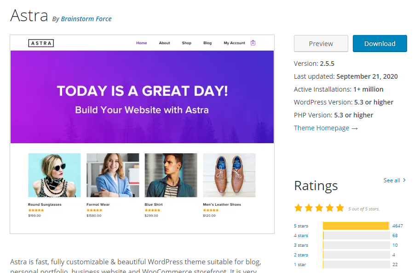Click the 3 stars rating bar
This screenshot has height=273, width=414.
[356, 245]
